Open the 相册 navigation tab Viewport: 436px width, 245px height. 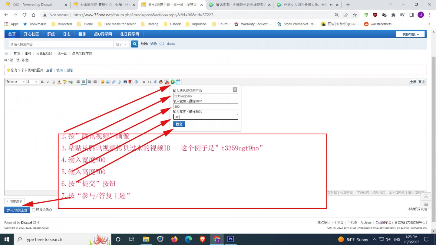[x=82, y=34]
